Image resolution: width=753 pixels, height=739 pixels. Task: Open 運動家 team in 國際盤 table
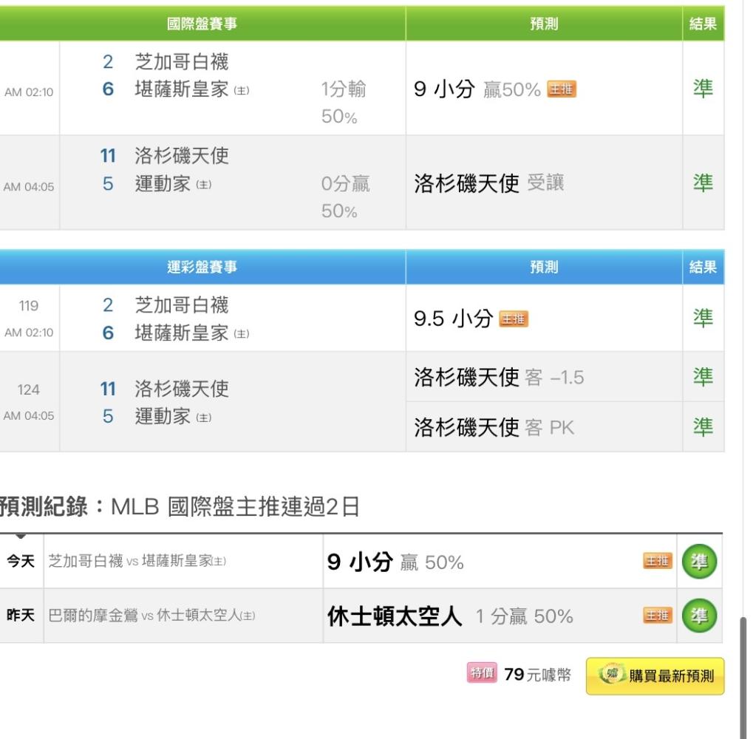click(x=163, y=183)
